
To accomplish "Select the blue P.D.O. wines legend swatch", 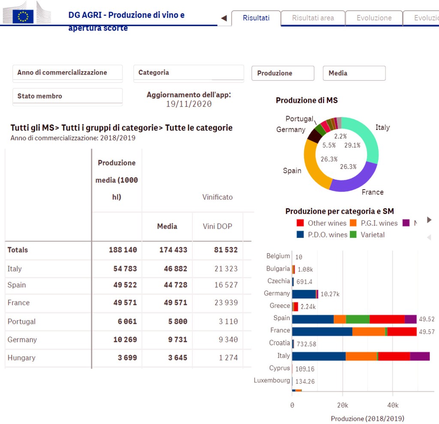I will [301, 235].
